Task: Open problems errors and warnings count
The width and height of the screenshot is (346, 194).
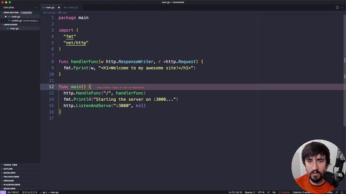Action: [29, 192]
